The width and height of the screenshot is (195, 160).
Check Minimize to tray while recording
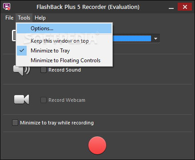coord(15,123)
